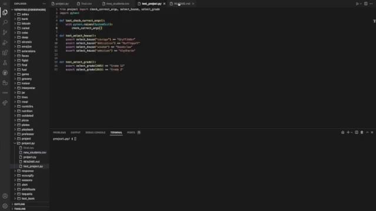Screen dimensions: 376x211
Task: Open the run button dropdown arrow
Action: [361, 4]
